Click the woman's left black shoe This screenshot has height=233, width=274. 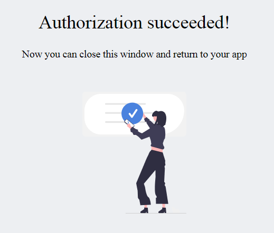coord(144,210)
